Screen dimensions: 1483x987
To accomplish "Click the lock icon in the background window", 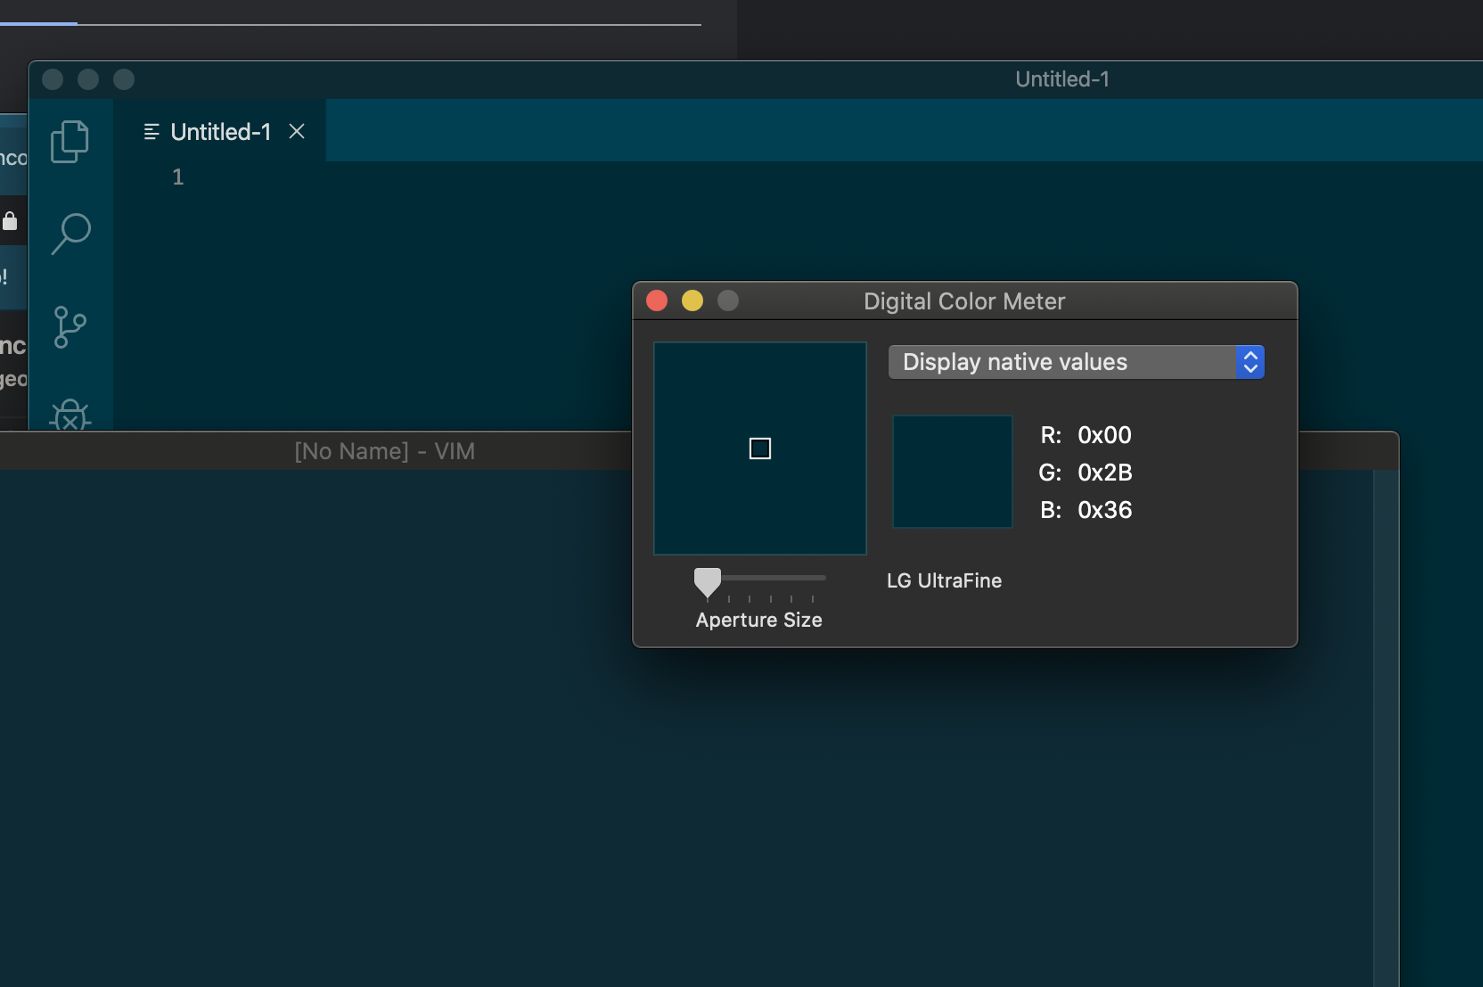I will click(9, 221).
